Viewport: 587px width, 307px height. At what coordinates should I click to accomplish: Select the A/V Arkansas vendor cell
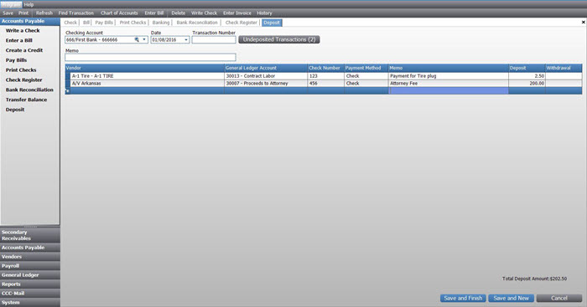[148, 84]
